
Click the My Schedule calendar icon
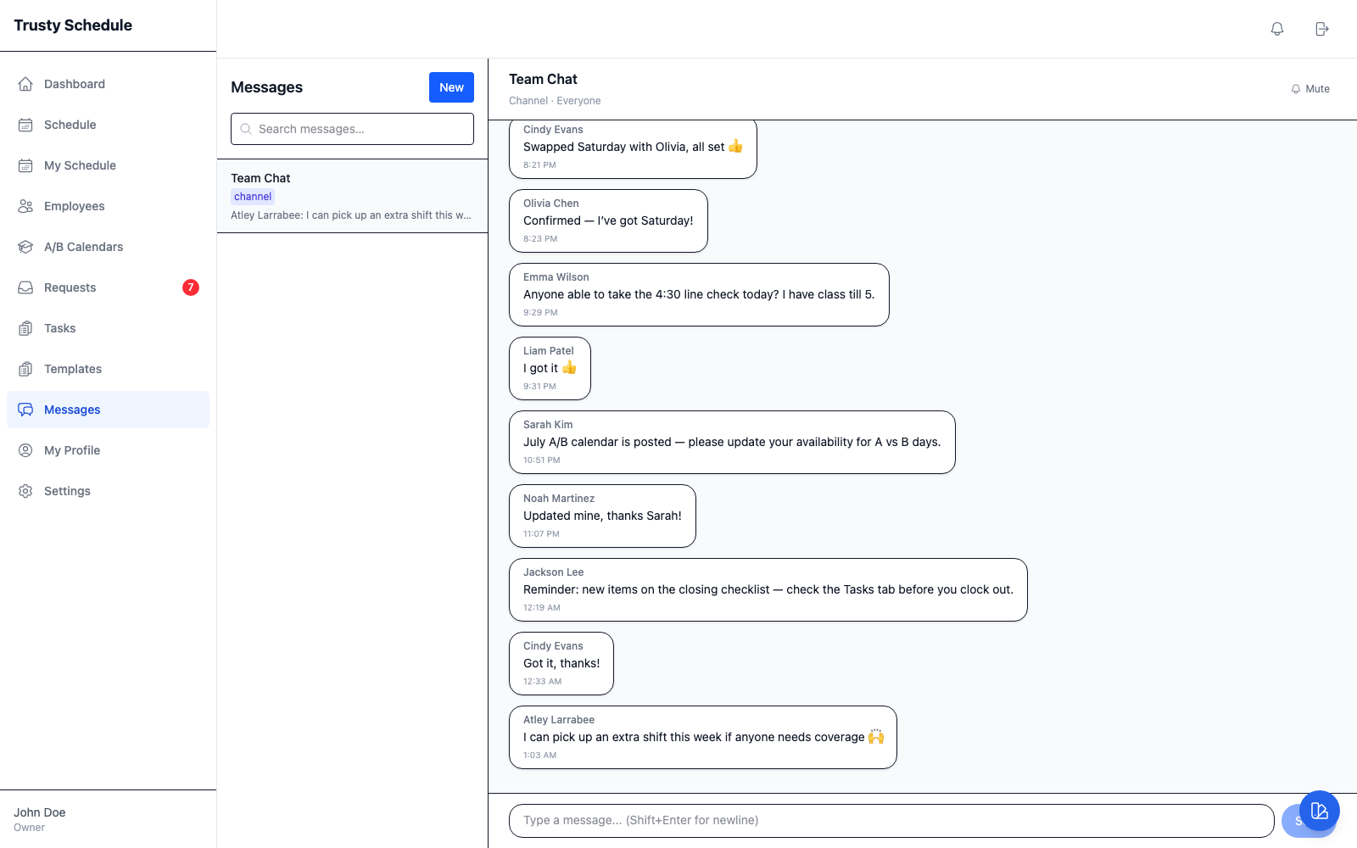pos(25,165)
